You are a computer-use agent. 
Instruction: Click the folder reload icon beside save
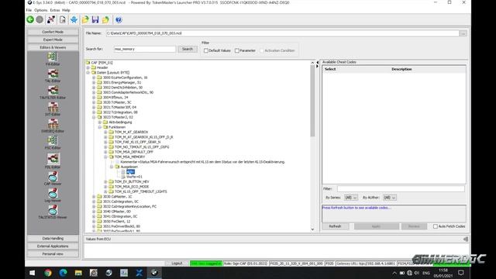click(x=105, y=19)
